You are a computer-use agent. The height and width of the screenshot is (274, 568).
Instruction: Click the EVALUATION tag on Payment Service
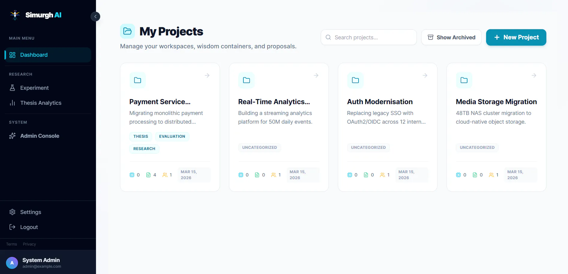tap(172, 136)
